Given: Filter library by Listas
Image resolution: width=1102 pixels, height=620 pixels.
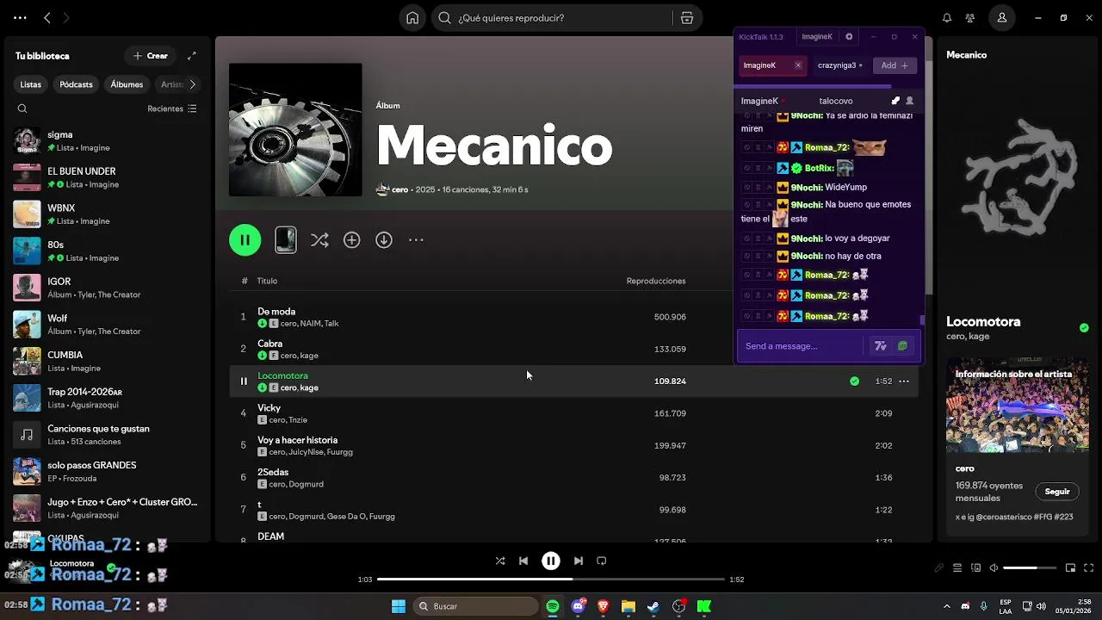Looking at the screenshot, I should click(x=31, y=84).
